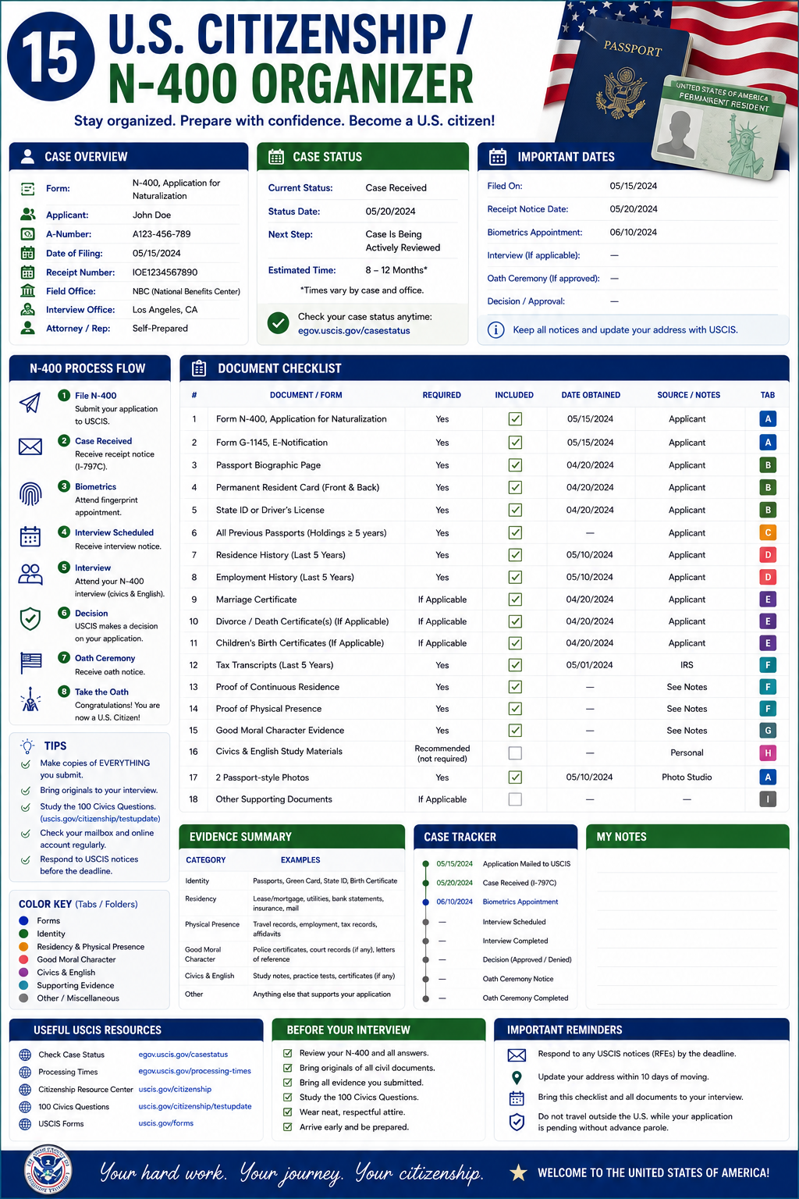The height and width of the screenshot is (1199, 799).
Task: Click the Civics & English pink dot
Action: (x=23, y=973)
